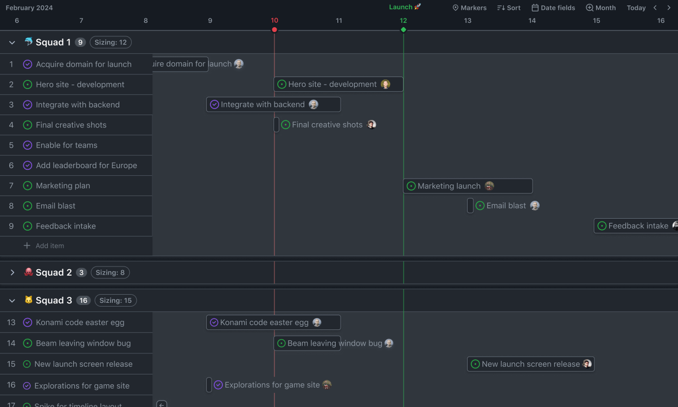Image resolution: width=678 pixels, height=407 pixels.
Task: Collapse the Squad 1 section
Action: point(12,42)
